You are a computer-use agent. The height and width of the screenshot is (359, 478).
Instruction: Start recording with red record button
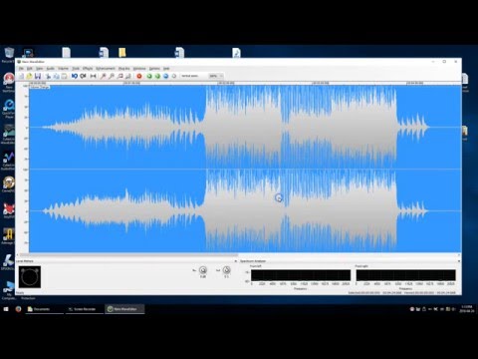pyautogui.click(x=139, y=76)
